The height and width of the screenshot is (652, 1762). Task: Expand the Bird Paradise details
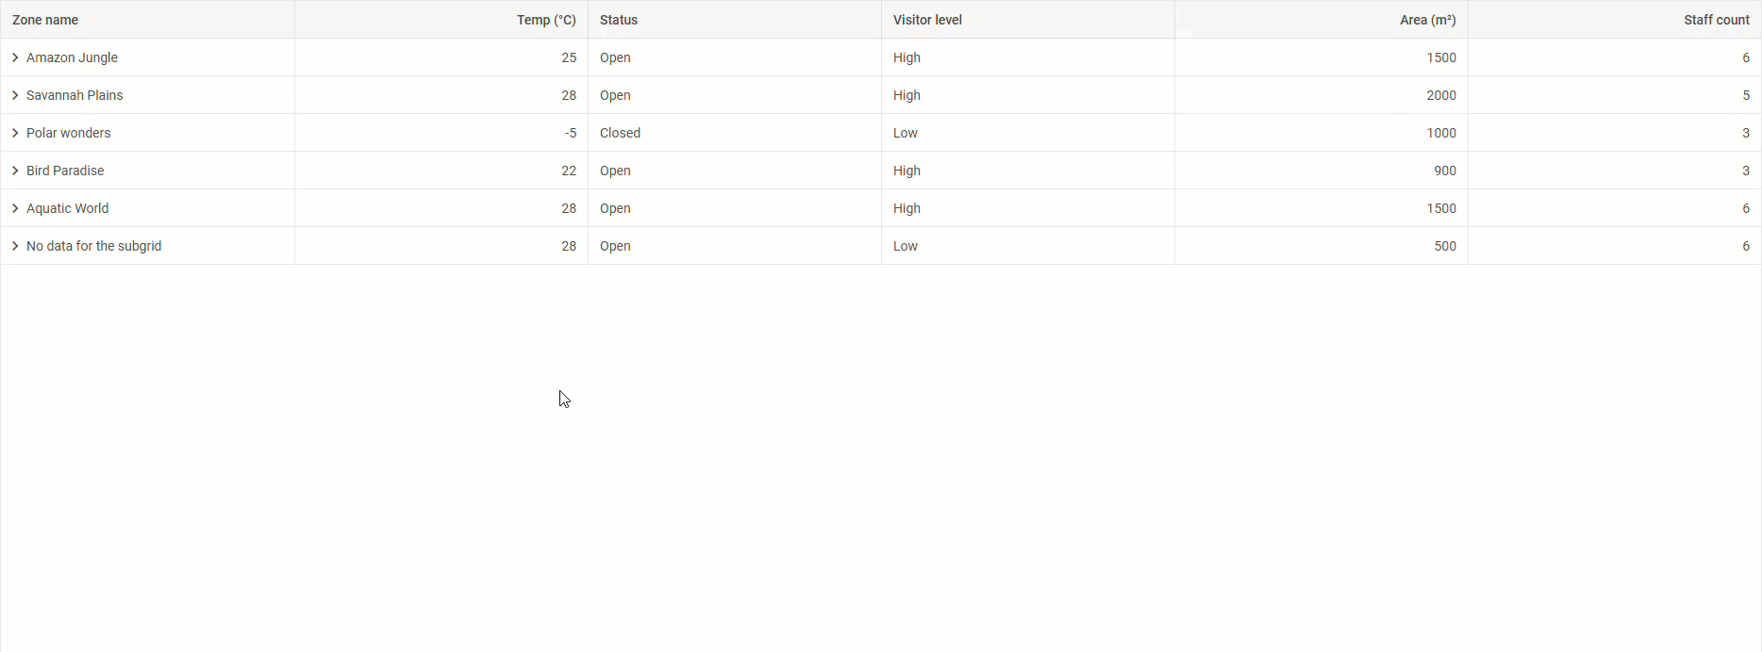tap(14, 171)
